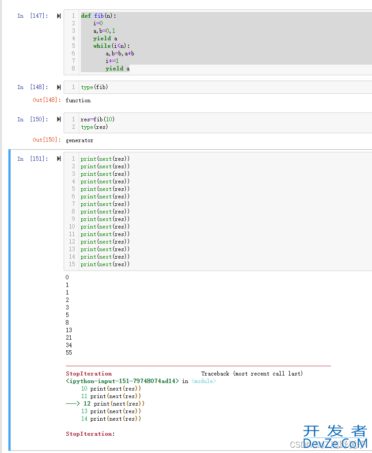The height and width of the screenshot is (453, 372).
Task: Click the ipython-input-151 traceback reference
Action: (122, 381)
